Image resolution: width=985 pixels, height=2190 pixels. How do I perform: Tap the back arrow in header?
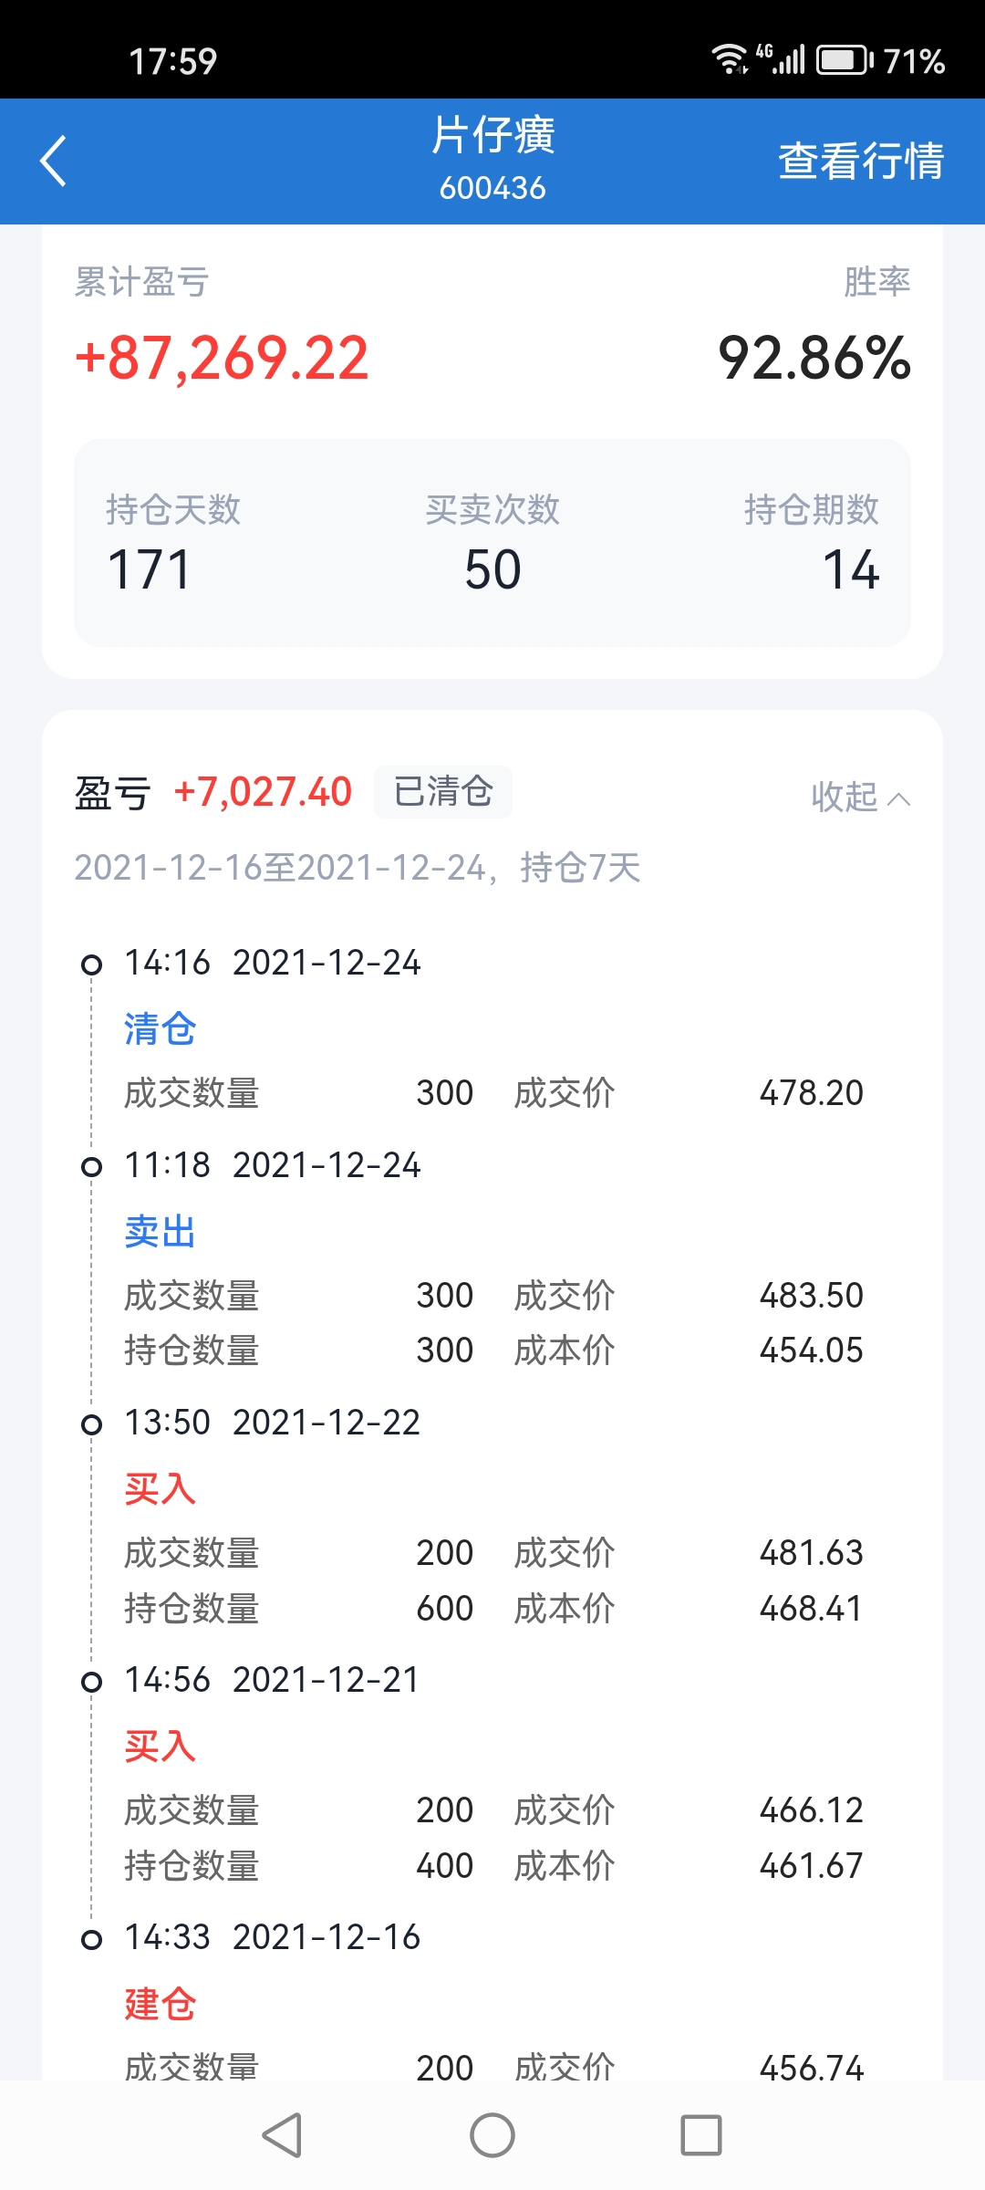54,162
